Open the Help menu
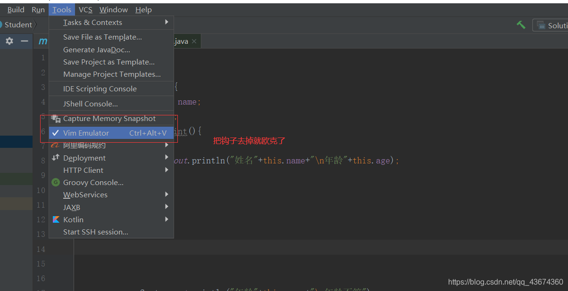 (x=143, y=10)
